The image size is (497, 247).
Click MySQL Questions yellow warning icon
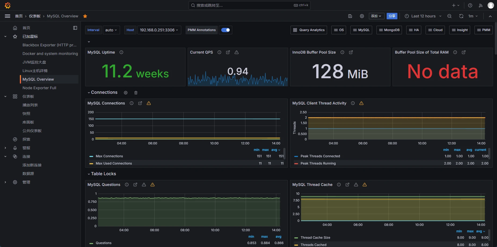[153, 185]
